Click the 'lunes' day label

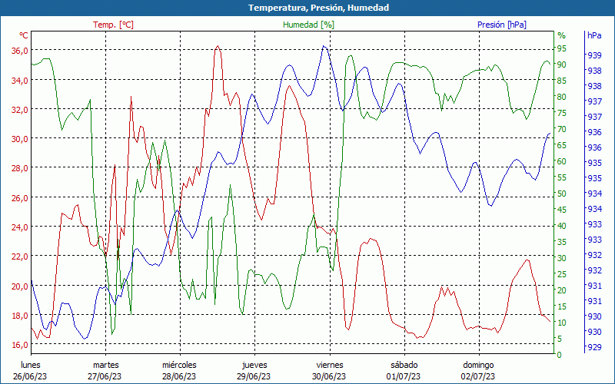click(31, 365)
